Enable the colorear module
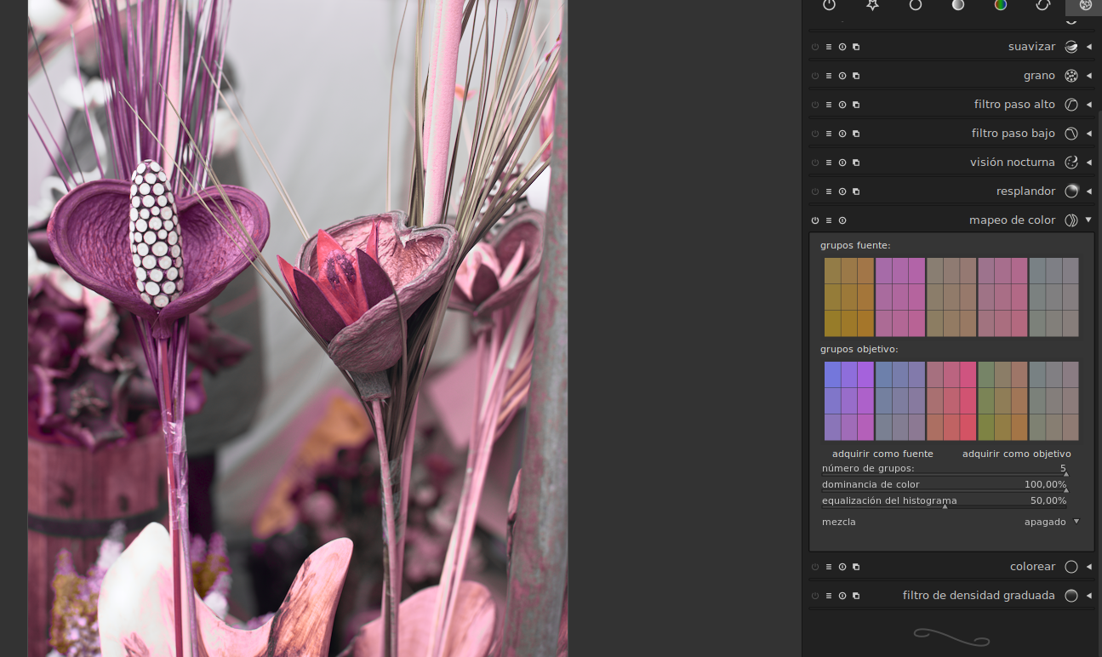The image size is (1102, 657). pyautogui.click(x=815, y=567)
